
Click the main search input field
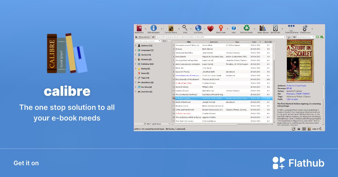point(221,37)
